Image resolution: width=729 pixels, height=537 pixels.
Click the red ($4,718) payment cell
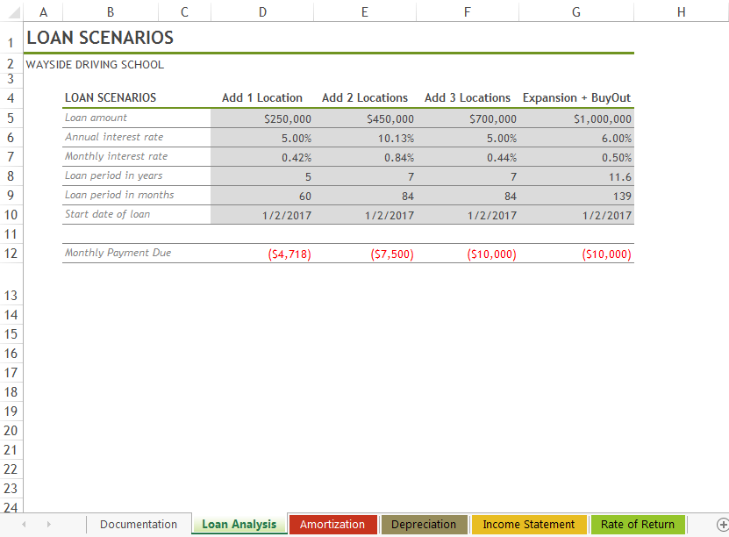tap(288, 254)
